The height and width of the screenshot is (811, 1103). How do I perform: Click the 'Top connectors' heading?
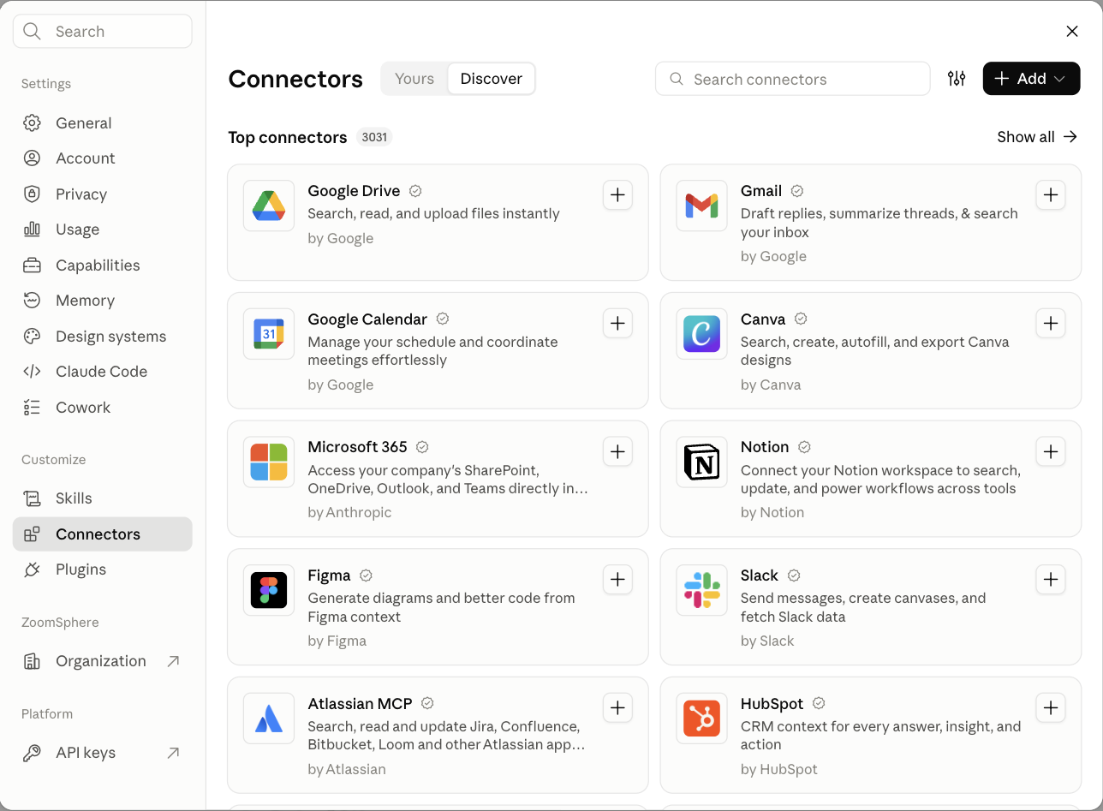point(288,137)
